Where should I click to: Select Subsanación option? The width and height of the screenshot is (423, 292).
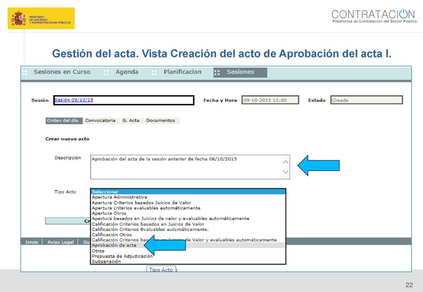pyautogui.click(x=188, y=262)
